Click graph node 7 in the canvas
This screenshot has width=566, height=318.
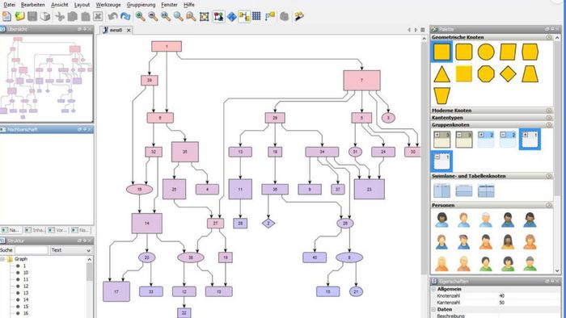coord(361,81)
